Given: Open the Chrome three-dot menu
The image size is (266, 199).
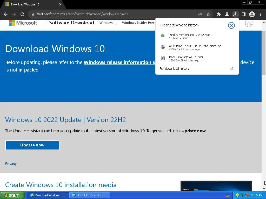Looking at the screenshot, I should [260, 15].
